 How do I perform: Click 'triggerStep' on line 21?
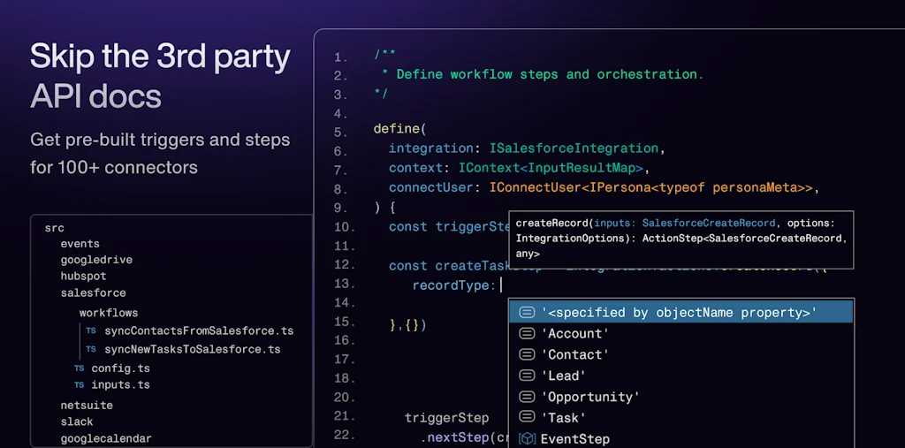[446, 418]
